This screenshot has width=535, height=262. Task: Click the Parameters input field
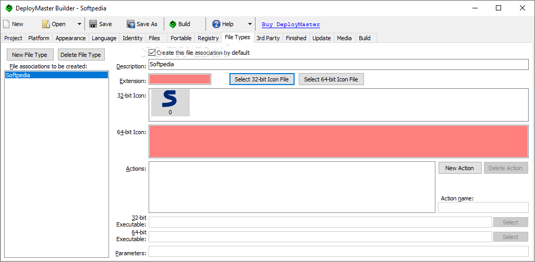pos(338,252)
